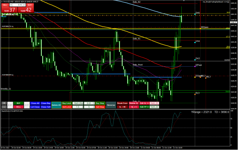Click the Weekly_S1 level label
Image resolution: width=238 pixels, height=150 pixels.
6,89
